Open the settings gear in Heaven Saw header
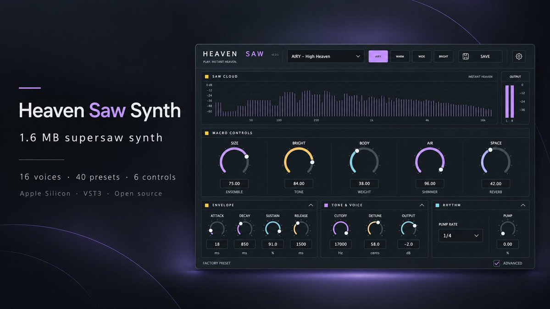550x309 pixels. [x=518, y=56]
